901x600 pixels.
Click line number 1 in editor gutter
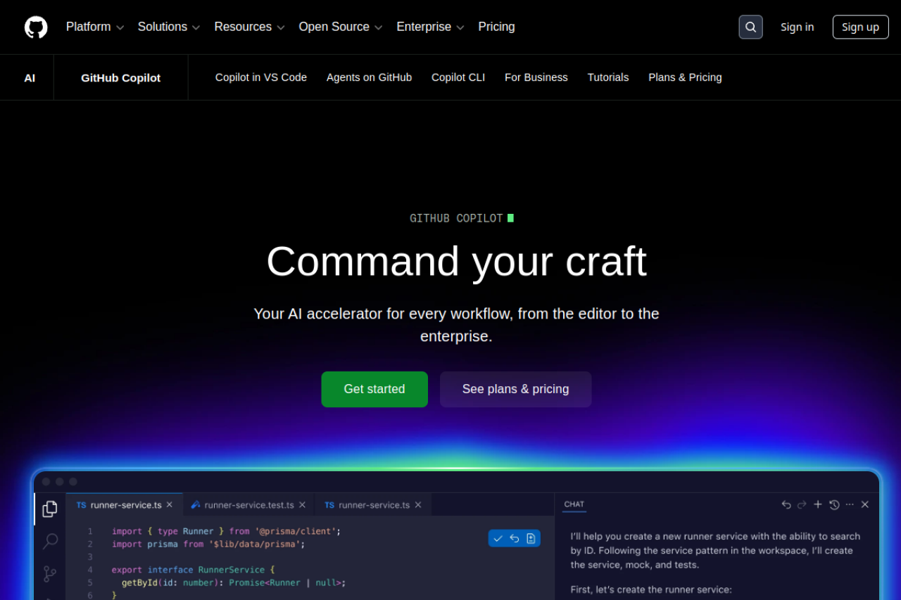90,531
